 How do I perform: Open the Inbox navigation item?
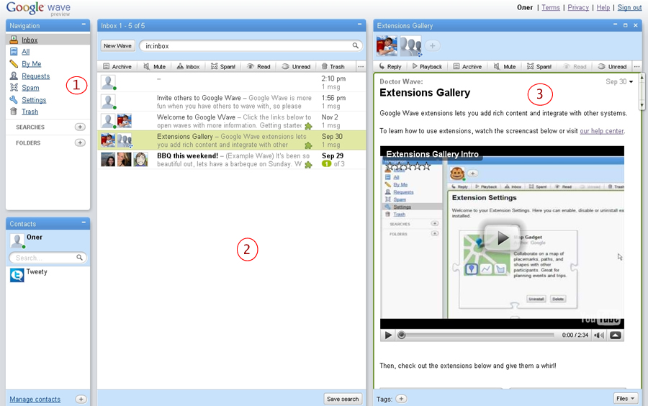click(30, 40)
